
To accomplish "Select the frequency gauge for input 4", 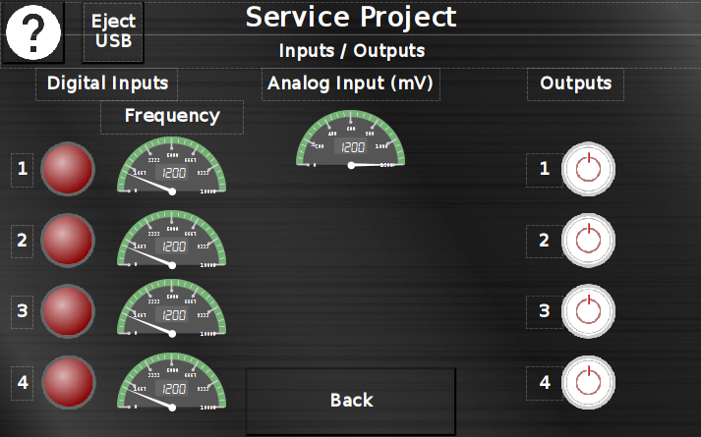I will pyautogui.click(x=172, y=383).
